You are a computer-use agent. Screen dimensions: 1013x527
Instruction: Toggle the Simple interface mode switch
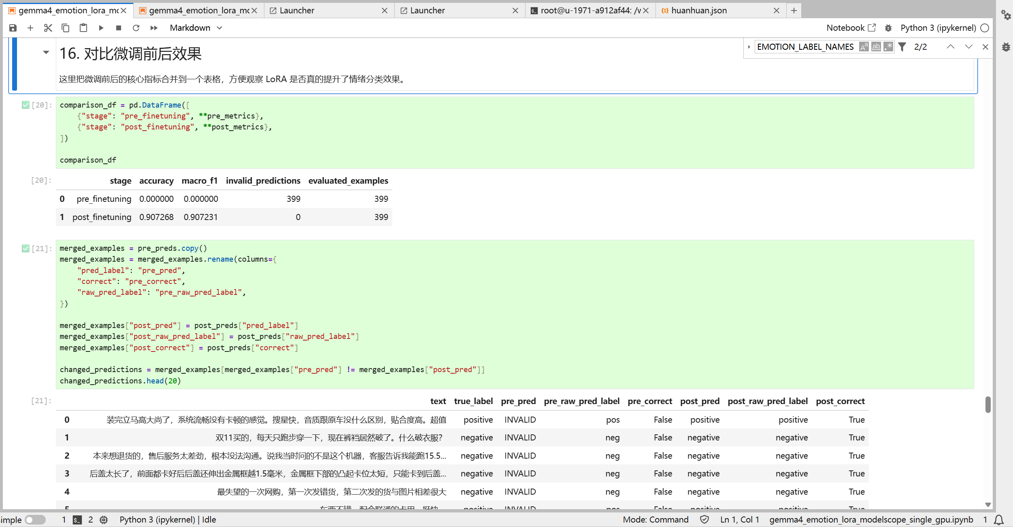35,520
